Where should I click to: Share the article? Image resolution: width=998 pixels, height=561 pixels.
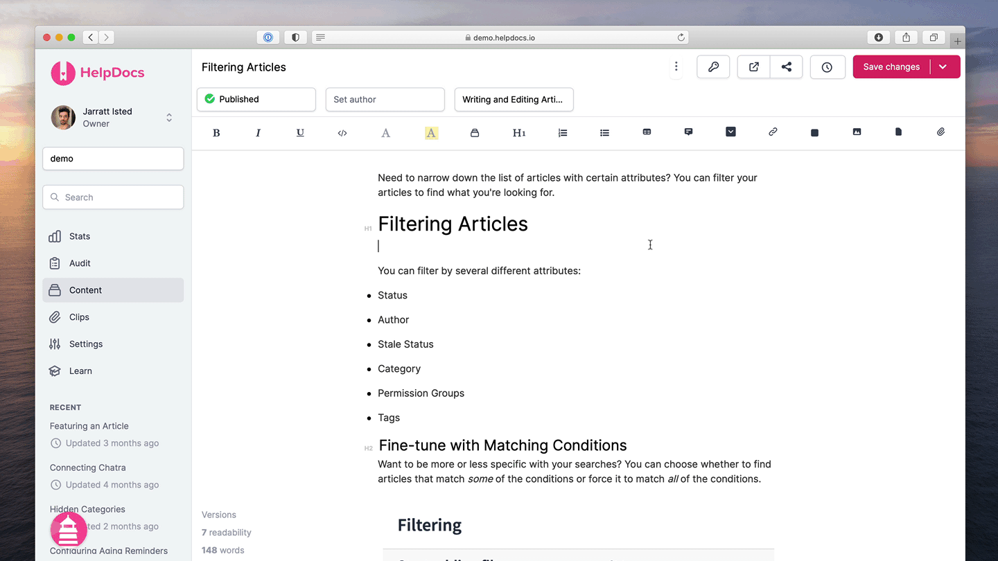787,67
